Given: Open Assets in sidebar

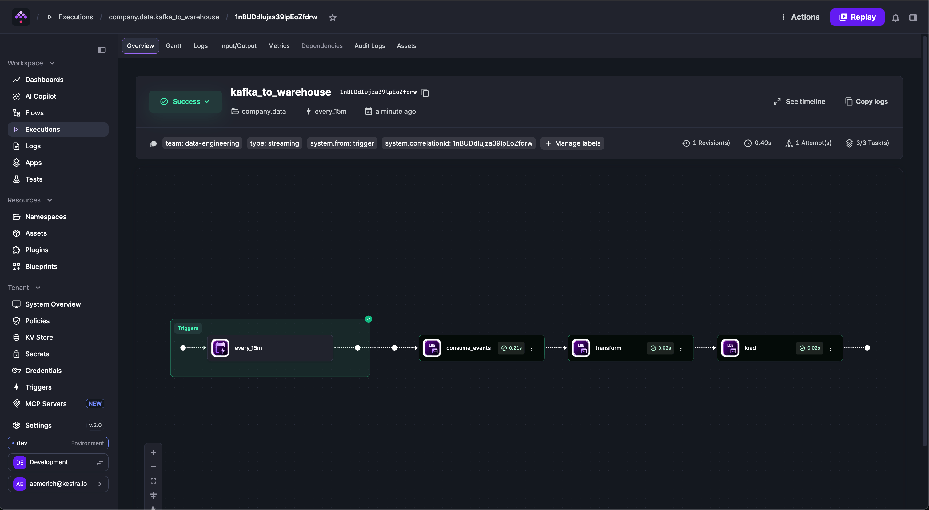Looking at the screenshot, I should pyautogui.click(x=58, y=233).
